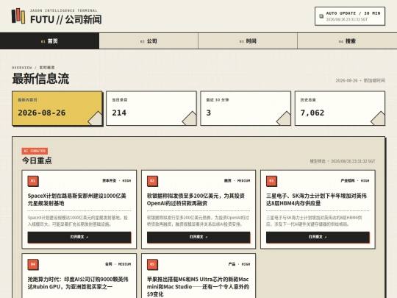397x298 pixels.
Task: Open original article for SpaceX launch base news
Action: point(79,237)
